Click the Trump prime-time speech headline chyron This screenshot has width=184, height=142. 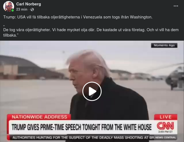(81, 127)
